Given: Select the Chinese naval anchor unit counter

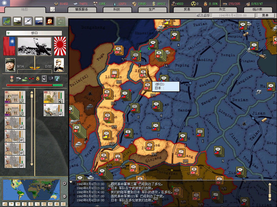Looking at the screenshot, I should pos(128,133).
